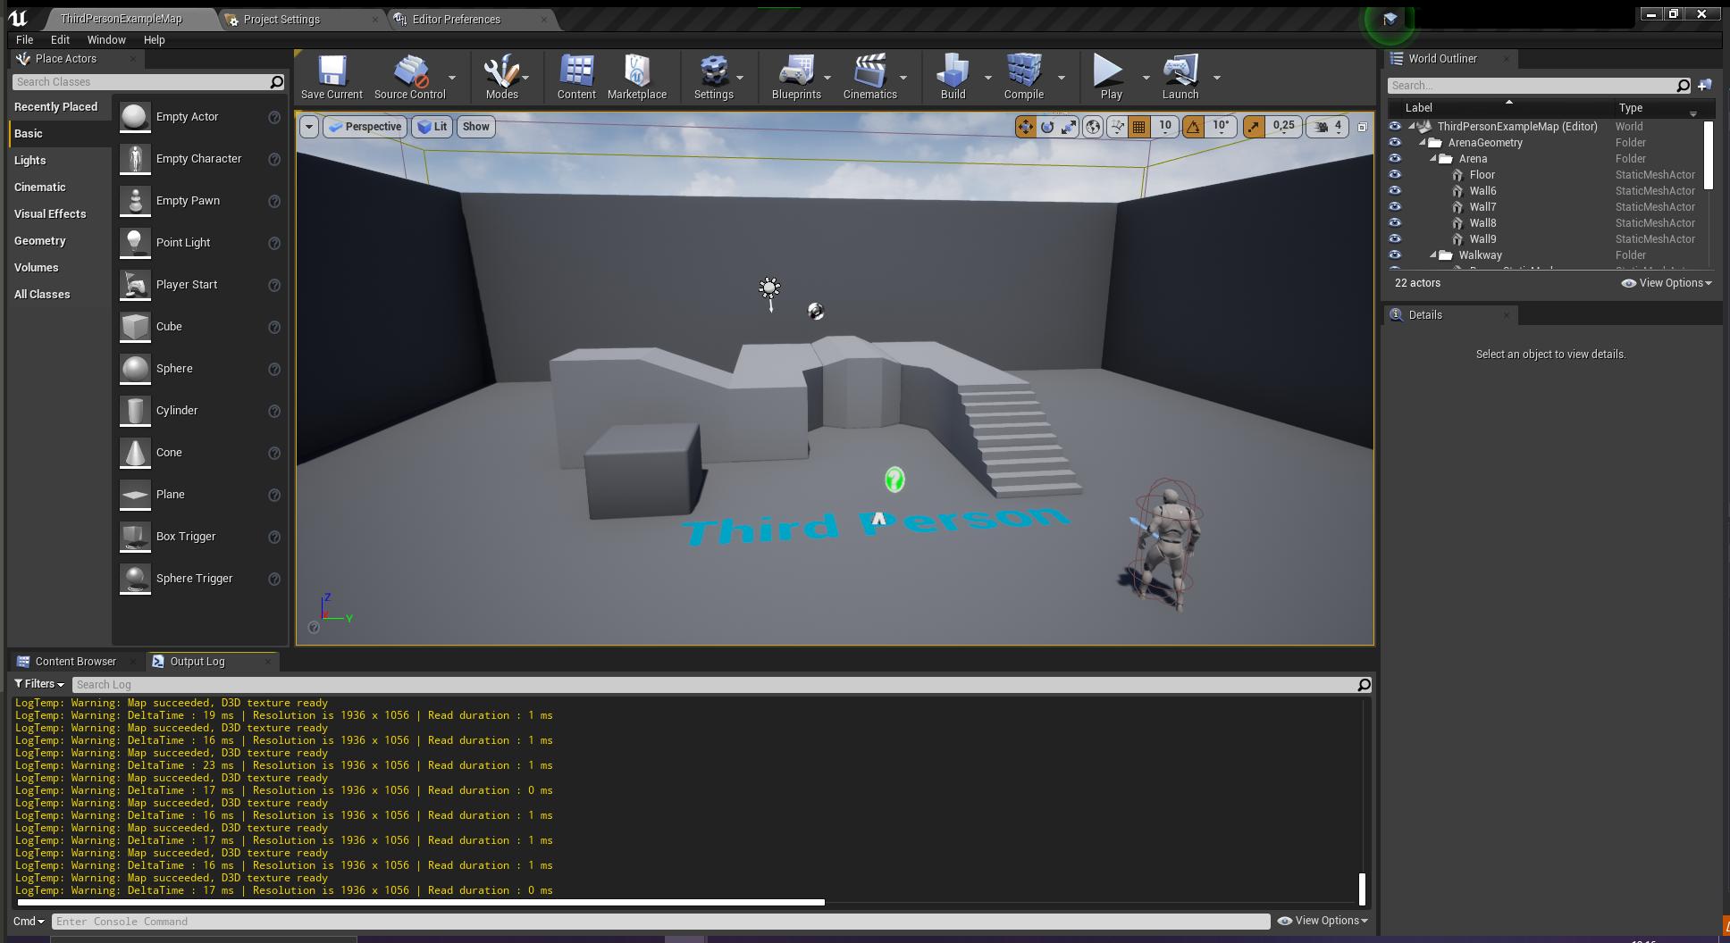The width and height of the screenshot is (1730, 943).
Task: Click the Cube shape icon
Action: point(135,327)
